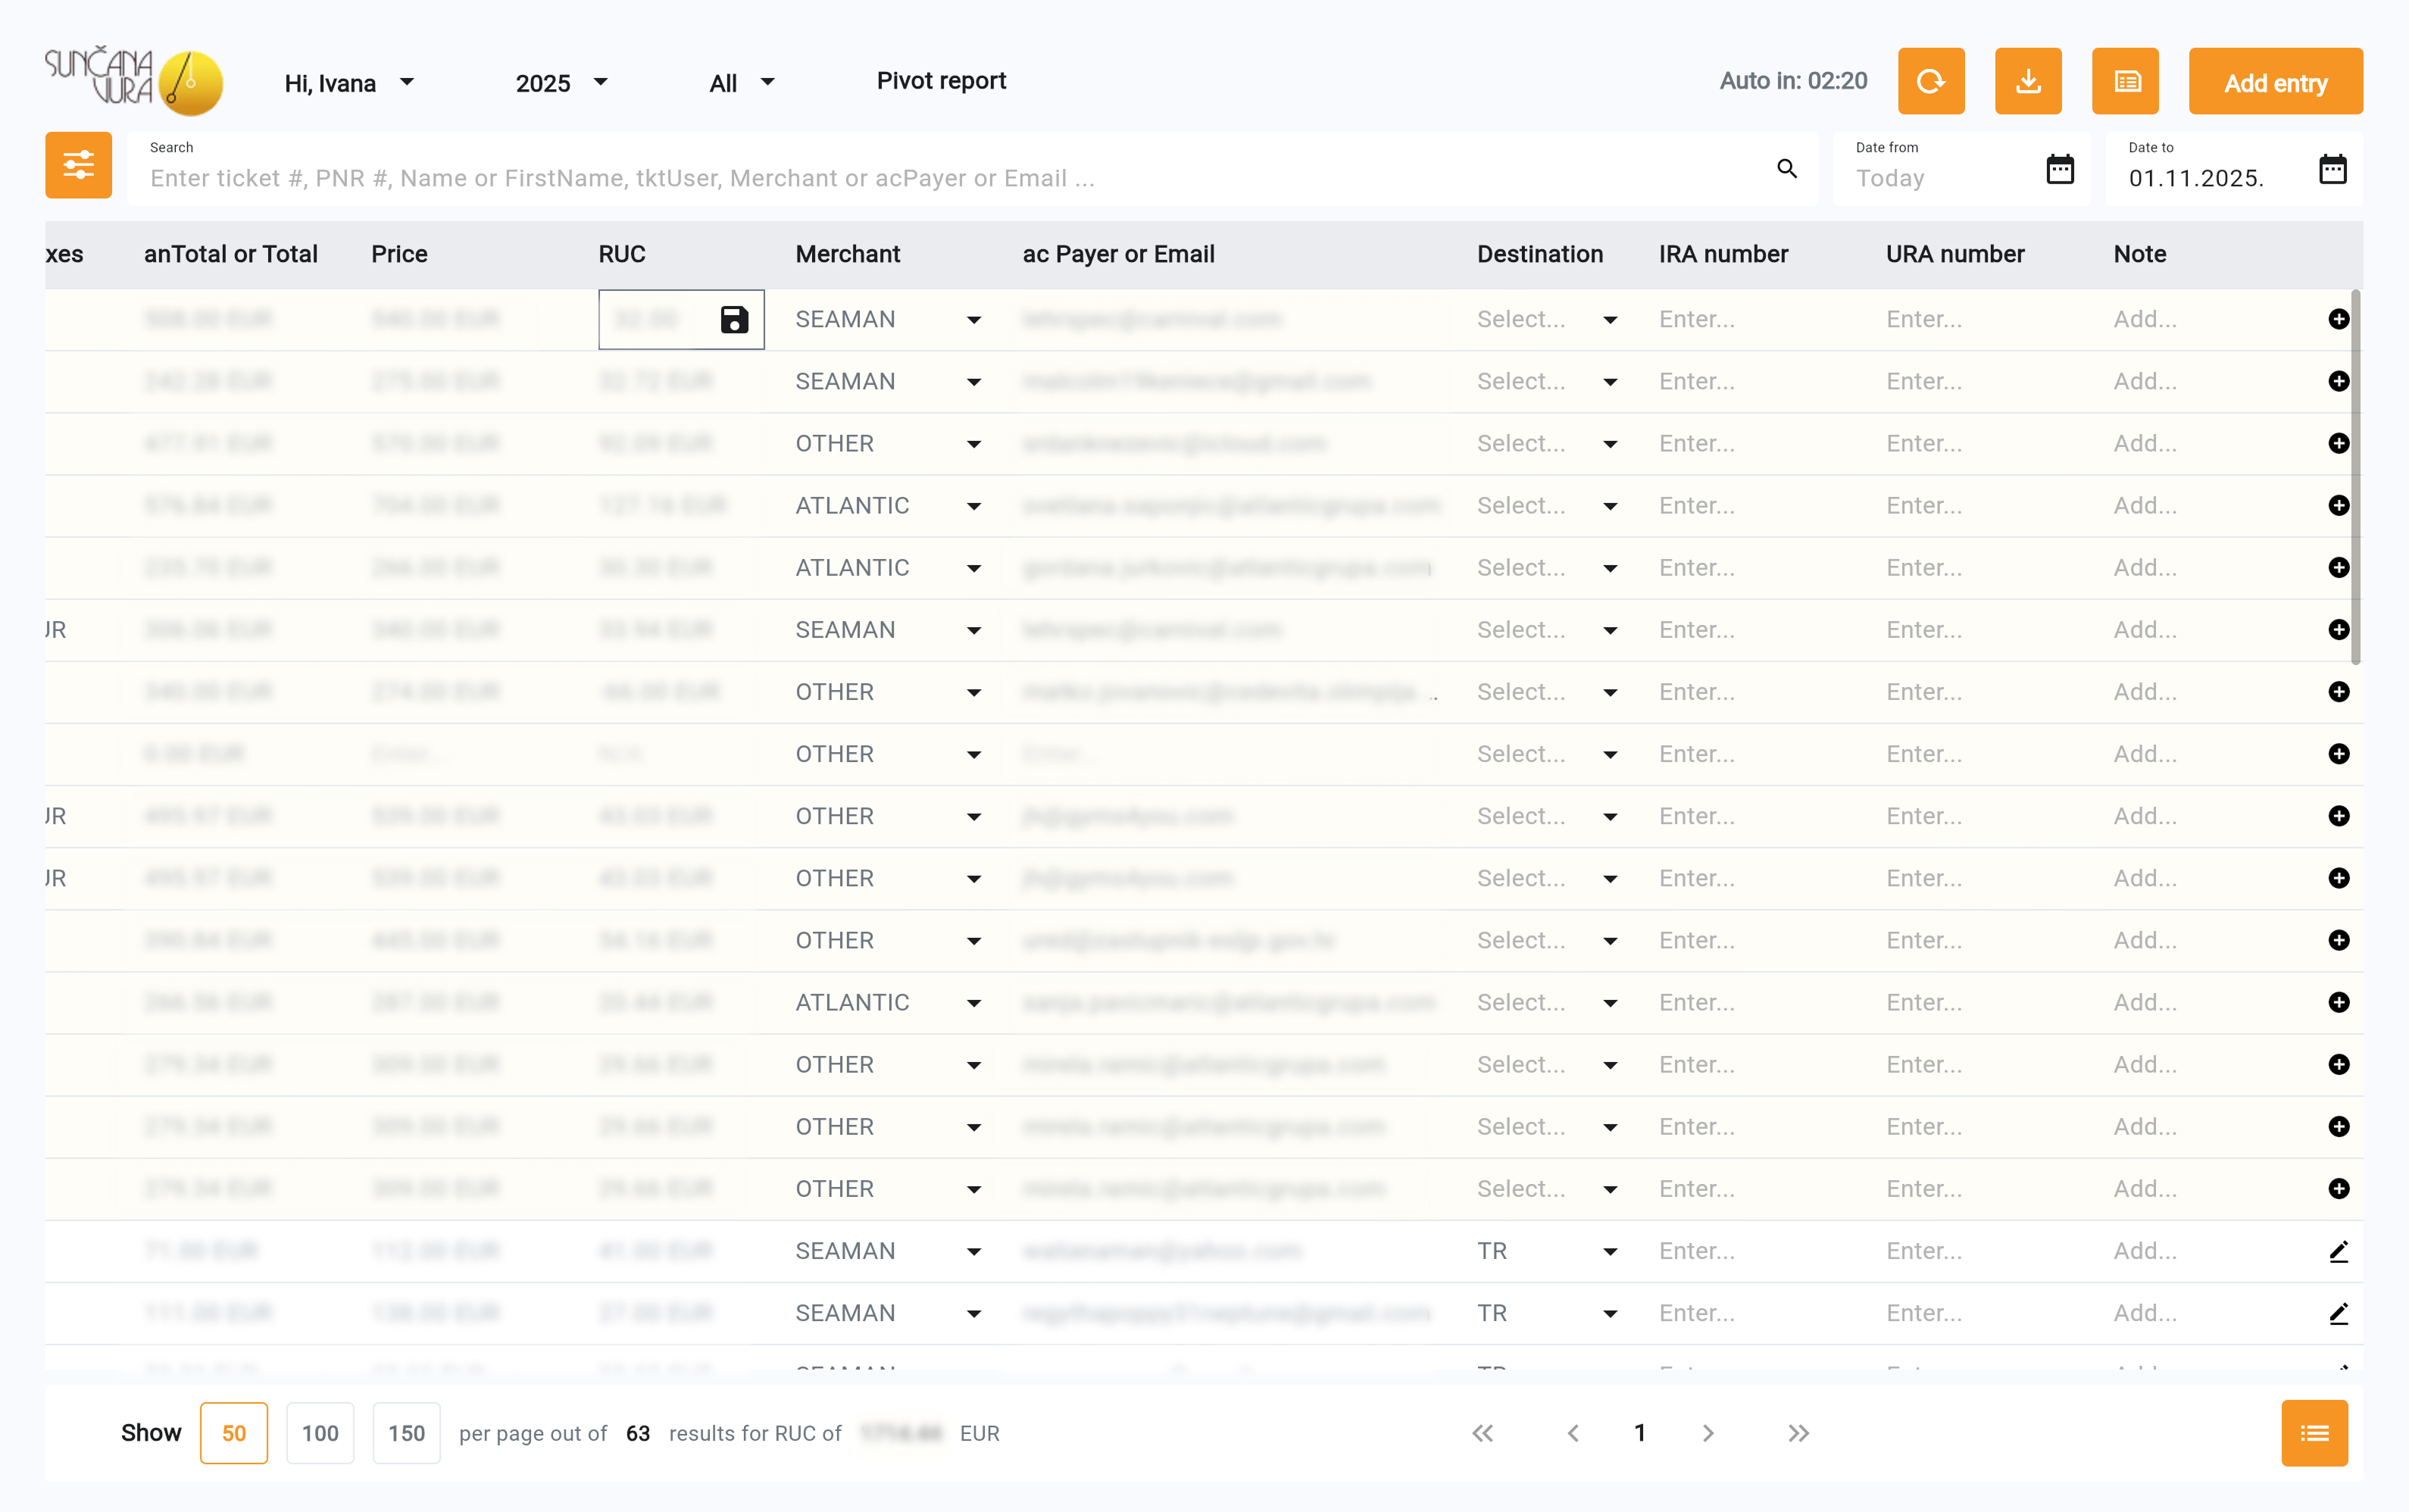Click the search magnifier icon

click(x=1786, y=168)
